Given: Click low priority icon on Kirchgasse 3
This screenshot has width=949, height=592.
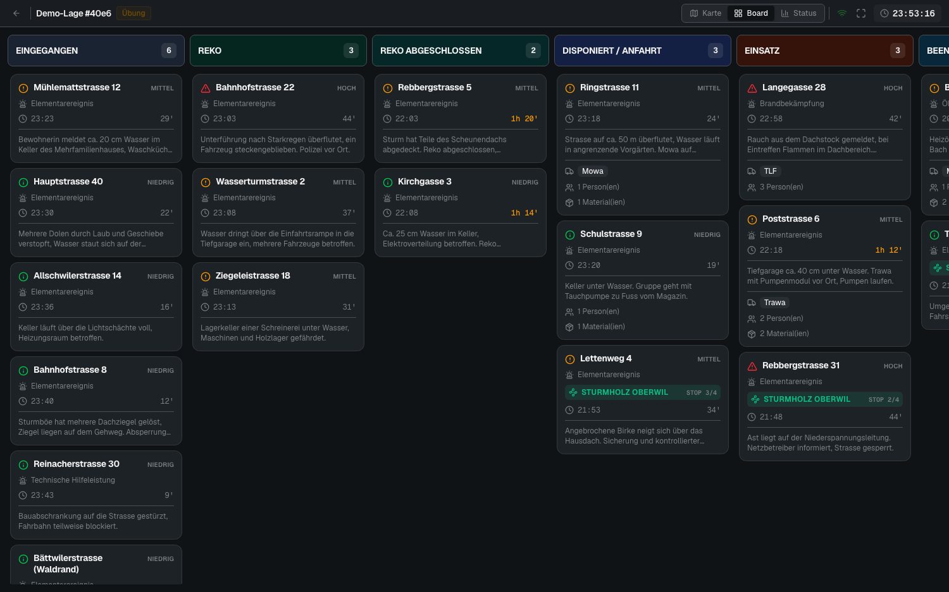Looking at the screenshot, I should (388, 183).
